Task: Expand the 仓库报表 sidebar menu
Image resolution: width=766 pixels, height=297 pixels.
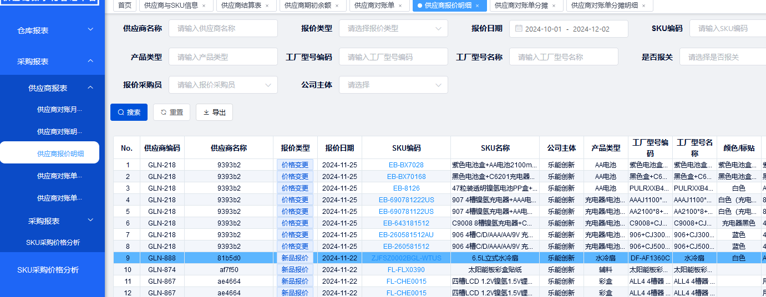Action: pyautogui.click(x=52, y=30)
